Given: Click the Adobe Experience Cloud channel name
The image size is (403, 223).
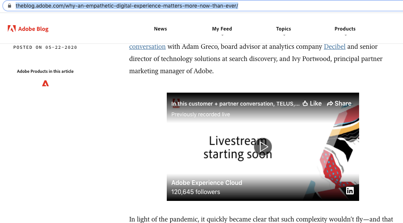Looking at the screenshot, I should click(206, 183).
